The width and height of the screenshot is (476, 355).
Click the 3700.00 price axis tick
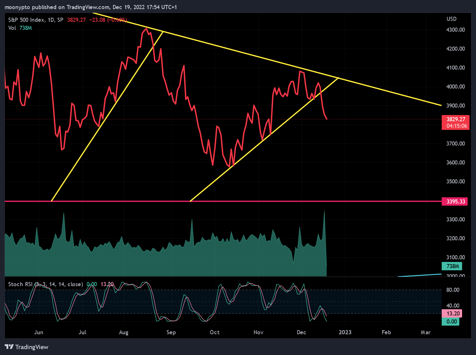[456, 143]
